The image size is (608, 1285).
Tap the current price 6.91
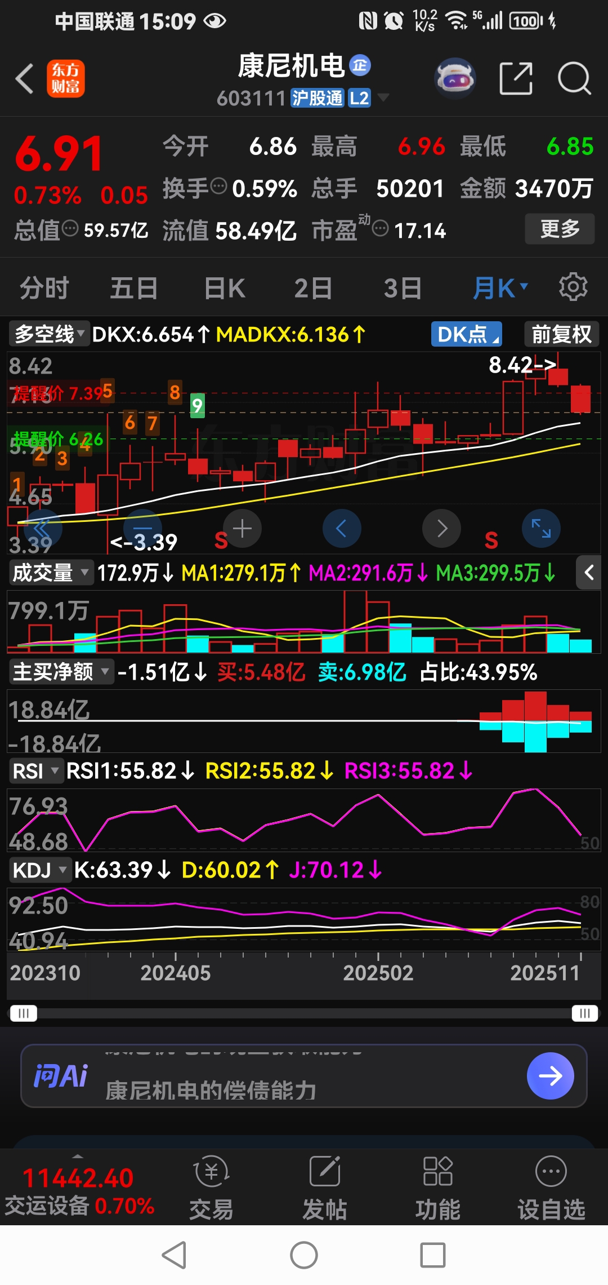(59, 153)
